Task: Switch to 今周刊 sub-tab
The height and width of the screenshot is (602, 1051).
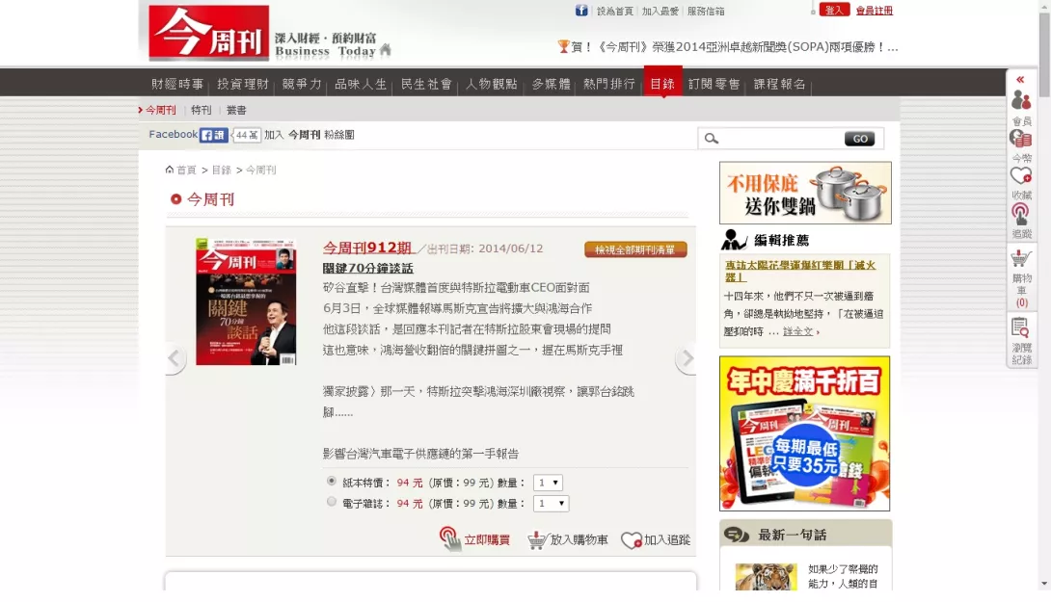Action: [160, 110]
